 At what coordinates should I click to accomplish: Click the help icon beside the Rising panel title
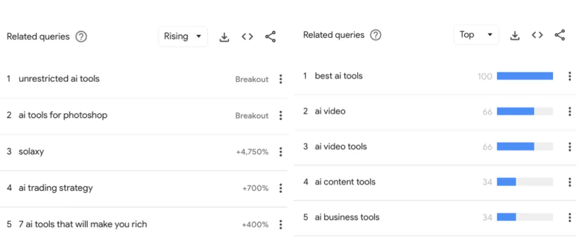[81, 37]
